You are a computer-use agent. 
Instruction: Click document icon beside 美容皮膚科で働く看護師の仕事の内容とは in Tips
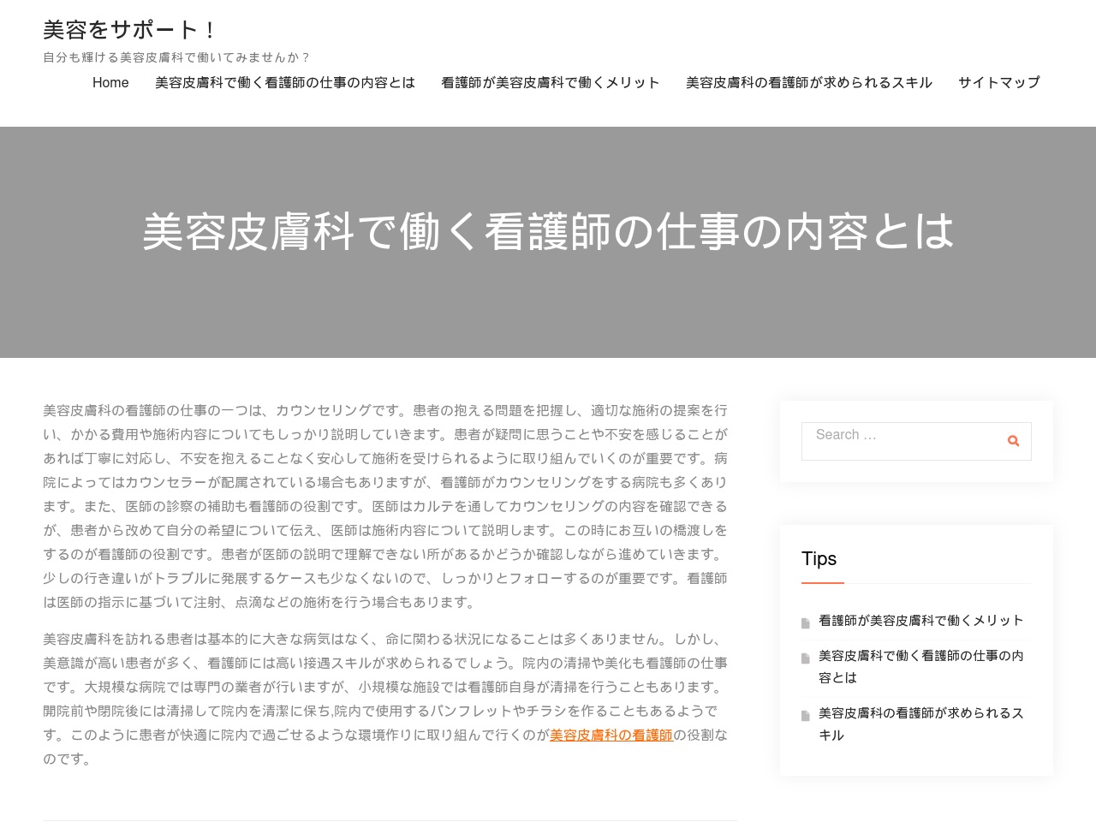click(805, 658)
